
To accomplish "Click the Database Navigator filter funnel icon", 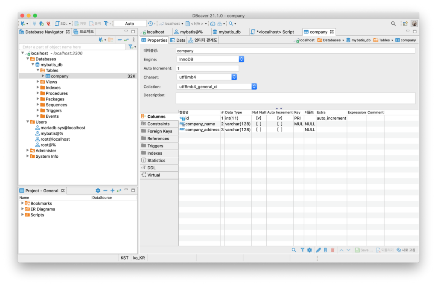I will 131,47.
